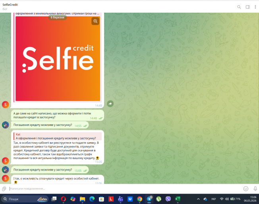Open Microsoft Store from taskbar
The image size is (259, 204).
point(101,199)
